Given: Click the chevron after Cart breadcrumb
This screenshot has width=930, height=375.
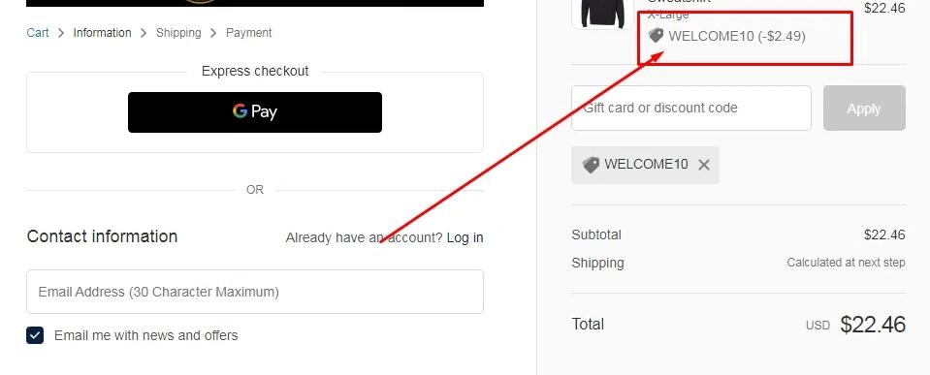Looking at the screenshot, I should point(61,33).
